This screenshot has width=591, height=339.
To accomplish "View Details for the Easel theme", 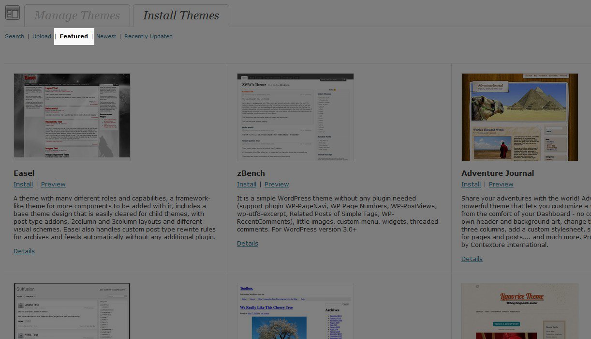I will tap(24, 251).
